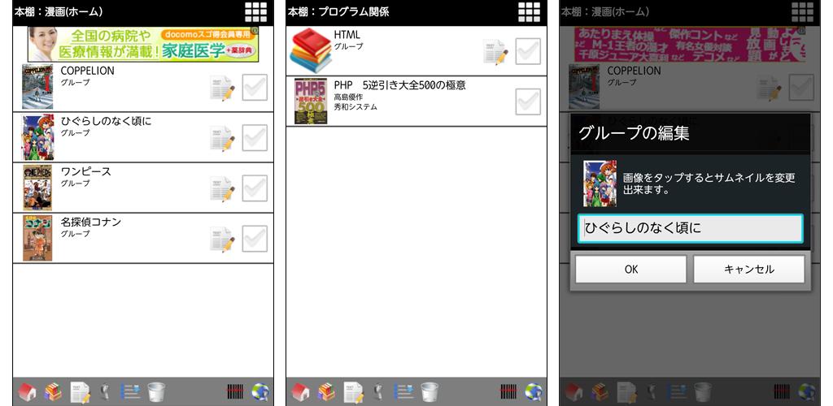Open grid view in the undimmed 漫画 shelf header
This screenshot has width=833, height=406.
coord(256,11)
